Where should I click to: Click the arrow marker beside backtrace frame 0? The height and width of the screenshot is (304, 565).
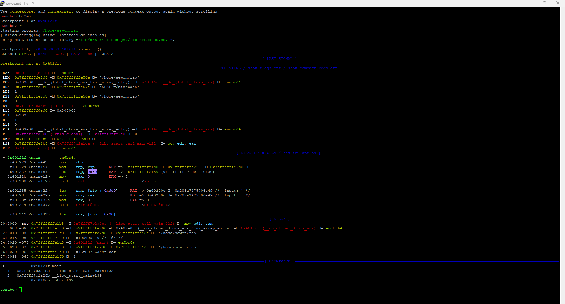point(4,266)
